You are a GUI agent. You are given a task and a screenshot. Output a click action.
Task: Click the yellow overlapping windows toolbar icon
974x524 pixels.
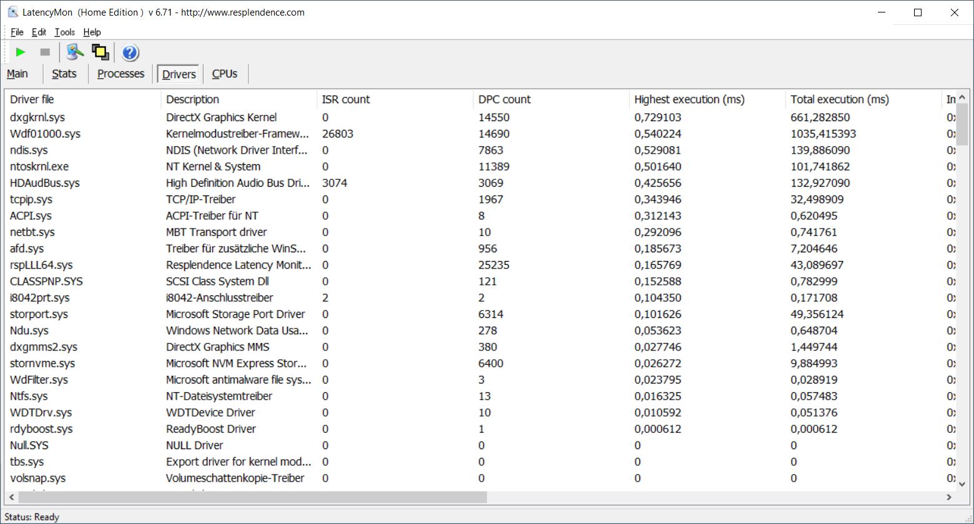(x=101, y=52)
